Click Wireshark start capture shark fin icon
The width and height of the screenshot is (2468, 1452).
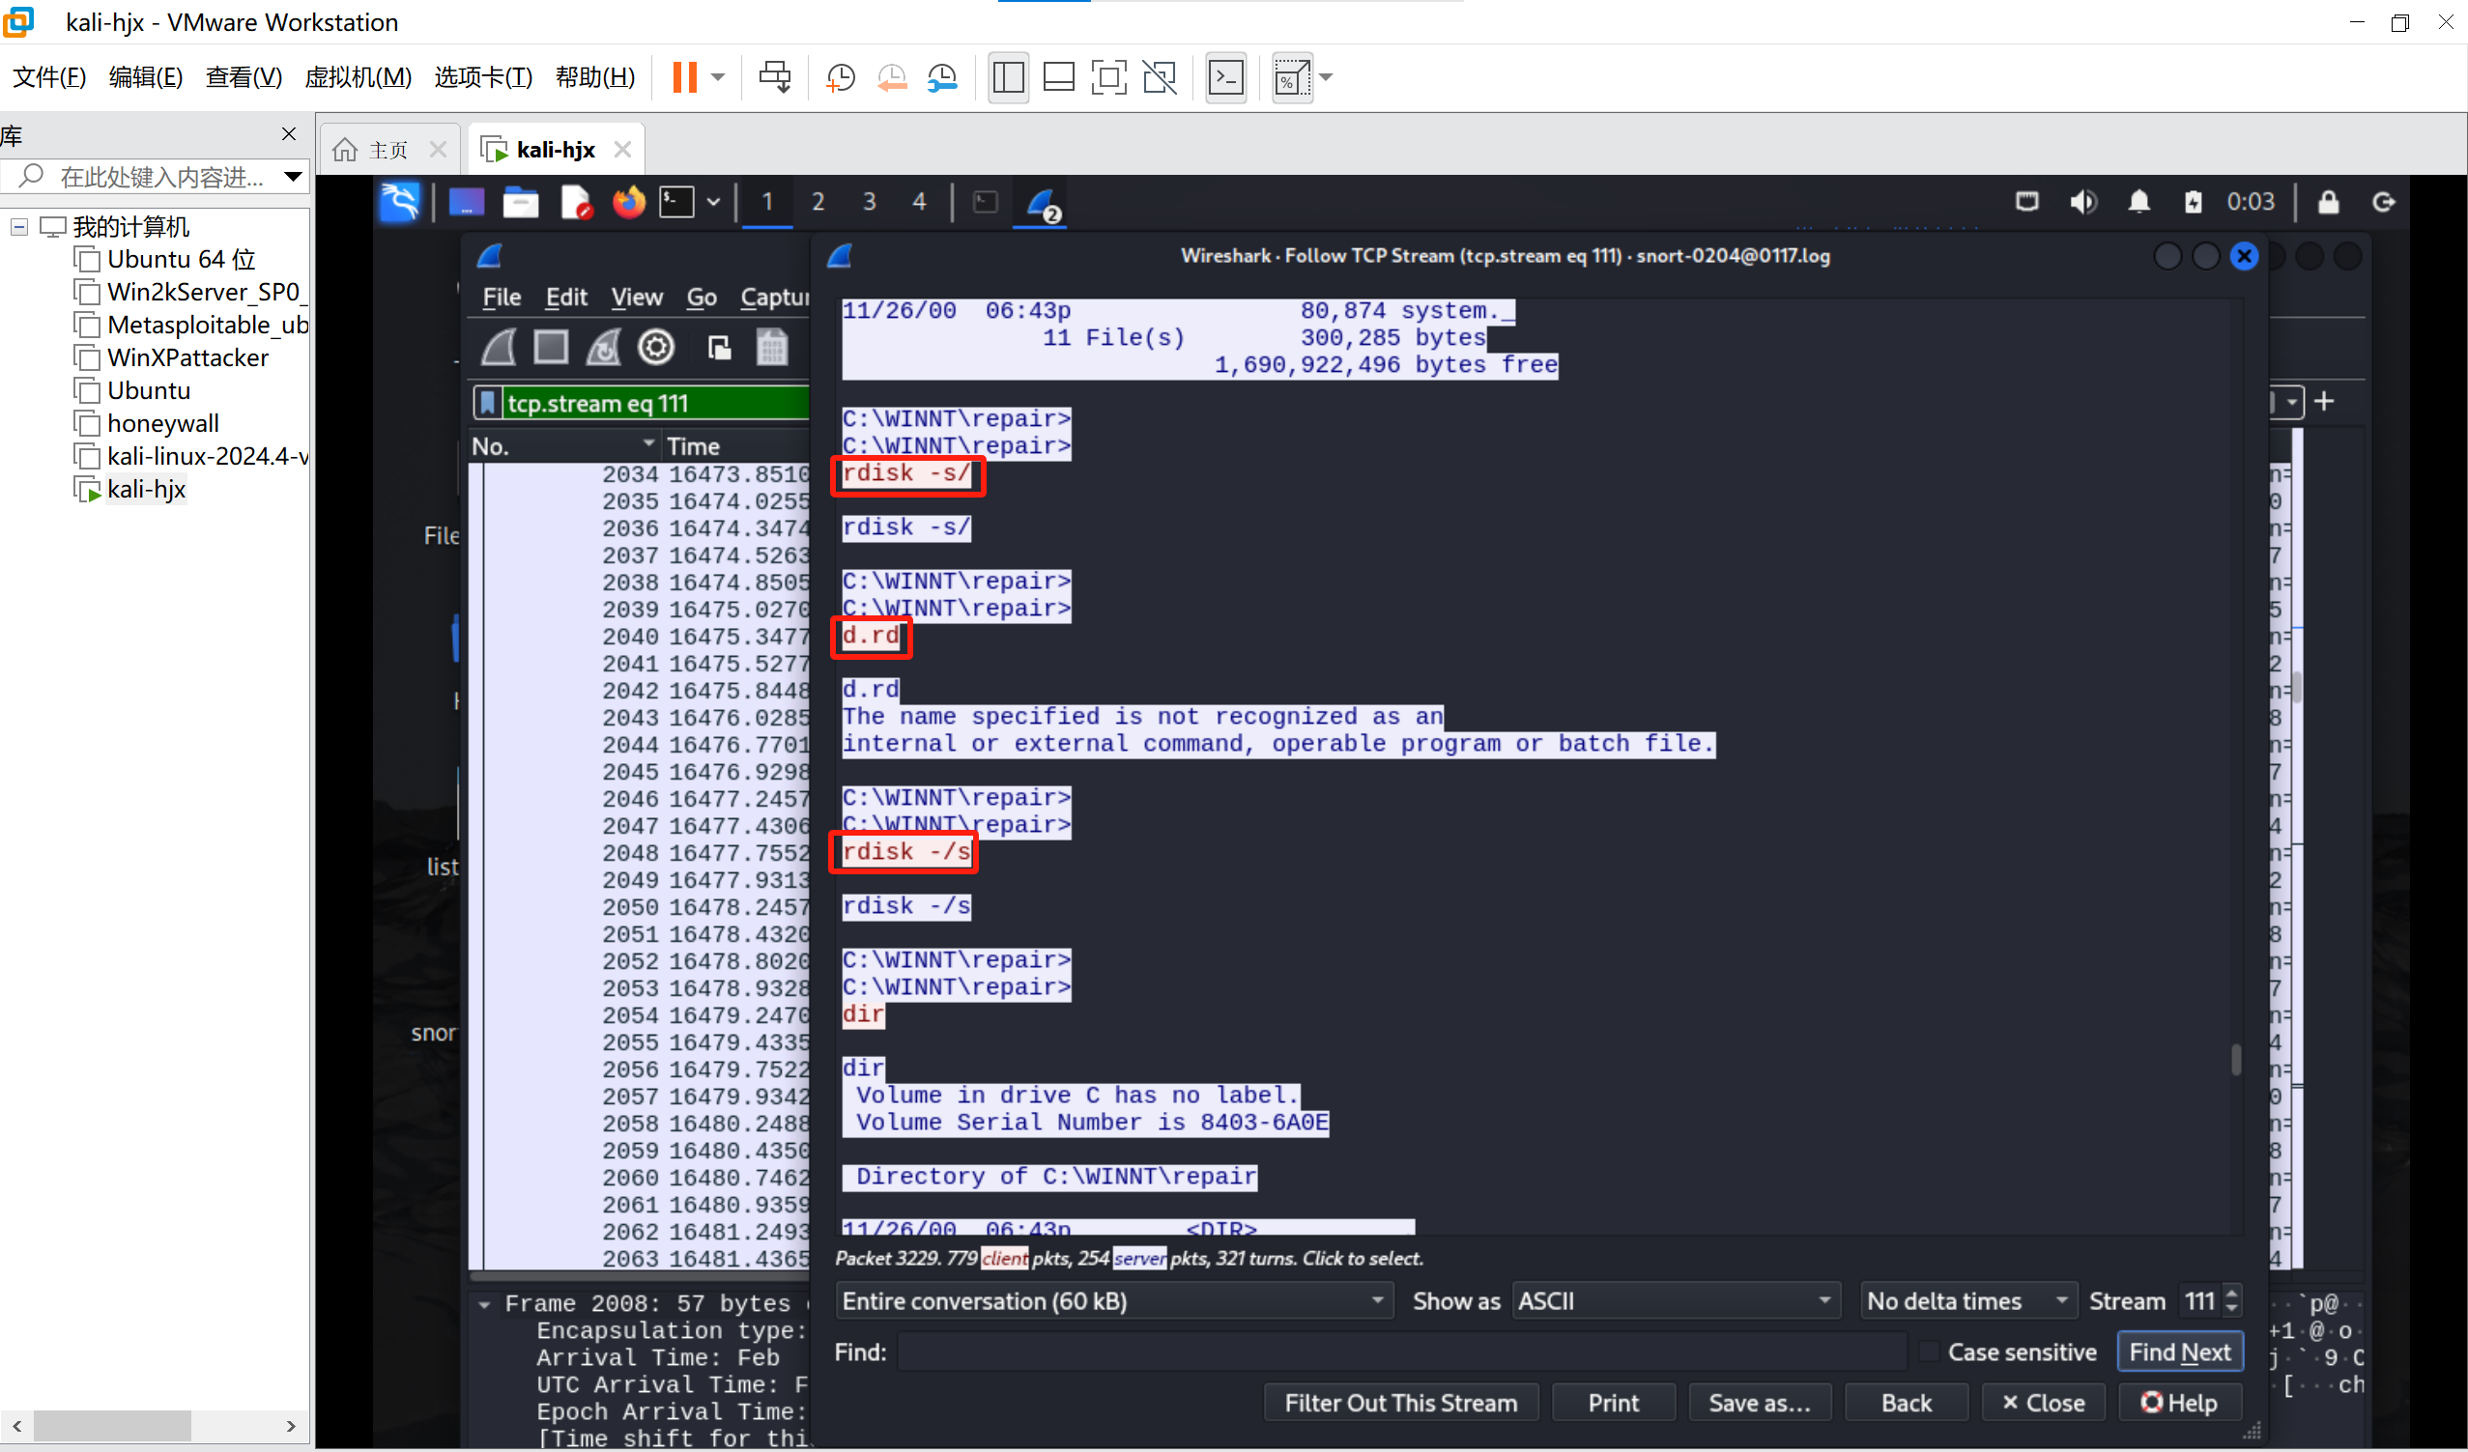coord(498,349)
